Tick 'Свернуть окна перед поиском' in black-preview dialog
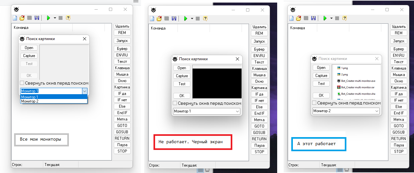 175,103
